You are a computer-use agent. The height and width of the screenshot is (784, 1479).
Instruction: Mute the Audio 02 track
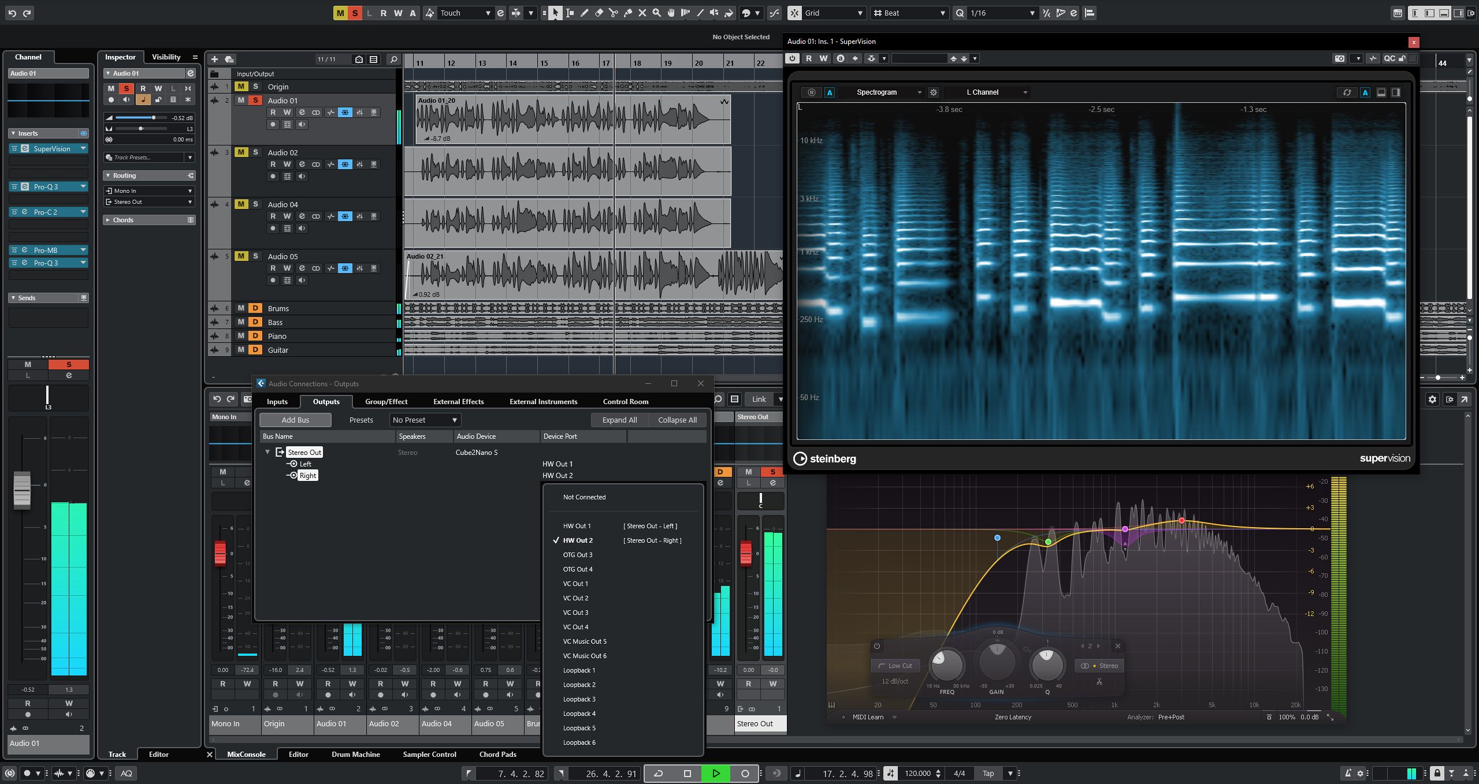pos(241,152)
